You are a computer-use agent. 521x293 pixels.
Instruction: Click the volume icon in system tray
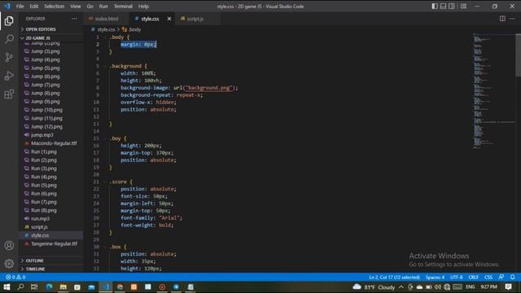438,287
